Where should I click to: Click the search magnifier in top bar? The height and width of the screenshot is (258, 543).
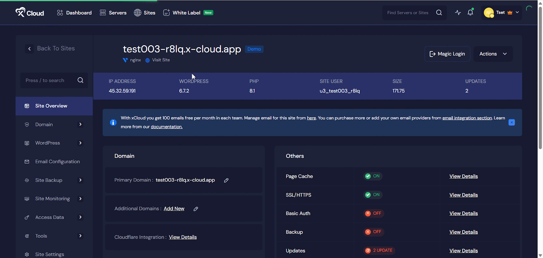pyautogui.click(x=439, y=13)
